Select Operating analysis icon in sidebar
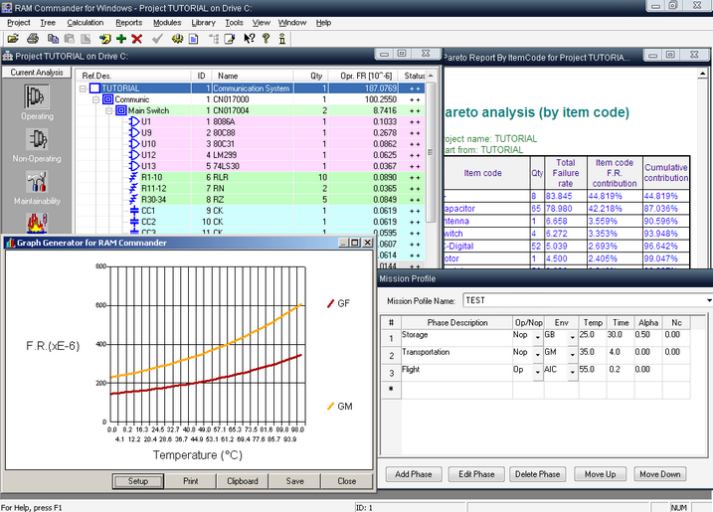This screenshot has width=713, height=512. coord(37,96)
